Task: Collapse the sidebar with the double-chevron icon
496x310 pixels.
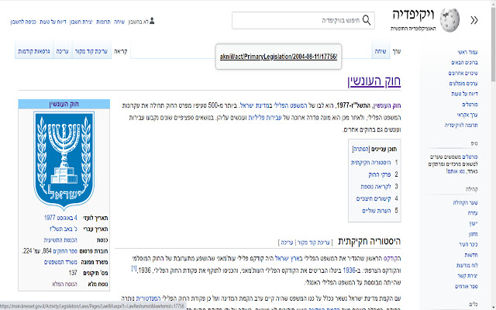Action: pyautogui.click(x=474, y=21)
